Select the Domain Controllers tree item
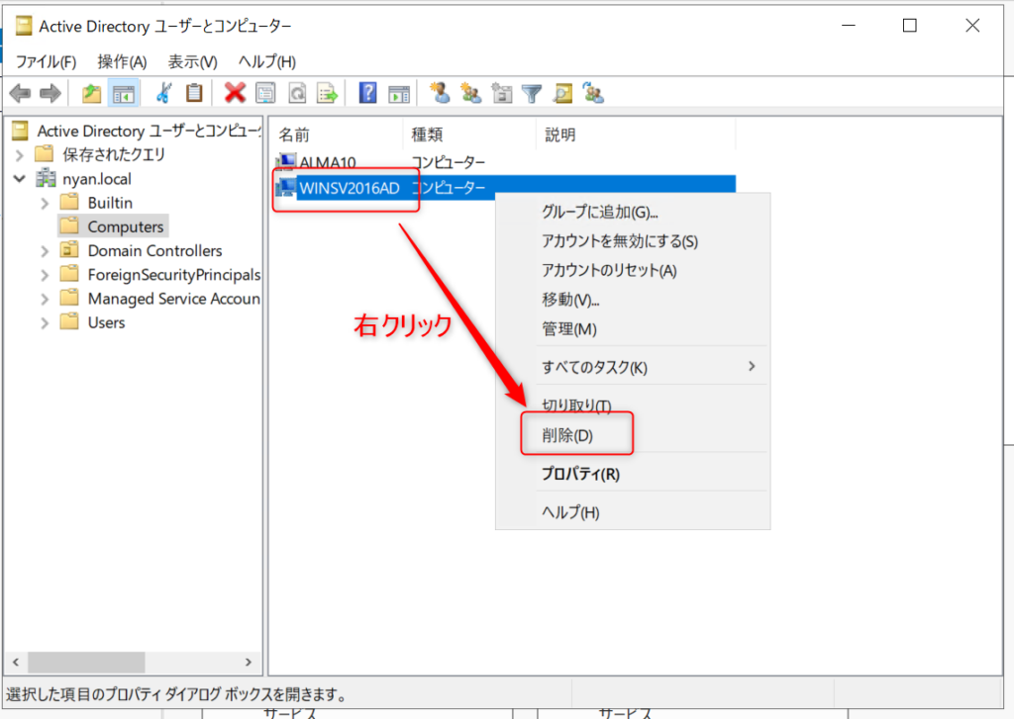The height and width of the screenshot is (719, 1014). [154, 251]
